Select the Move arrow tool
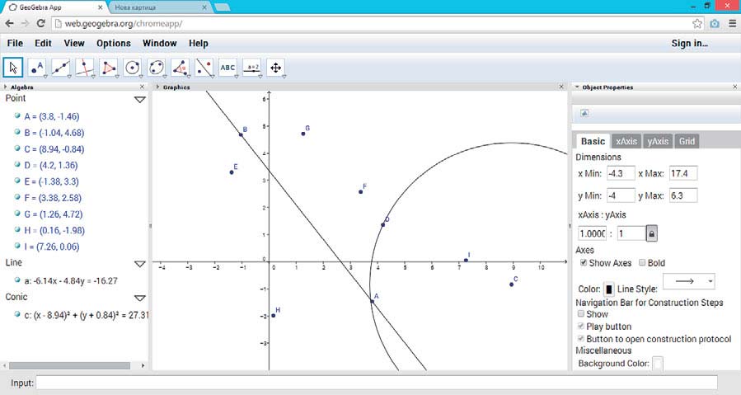This screenshot has height=395, width=741. (12, 68)
